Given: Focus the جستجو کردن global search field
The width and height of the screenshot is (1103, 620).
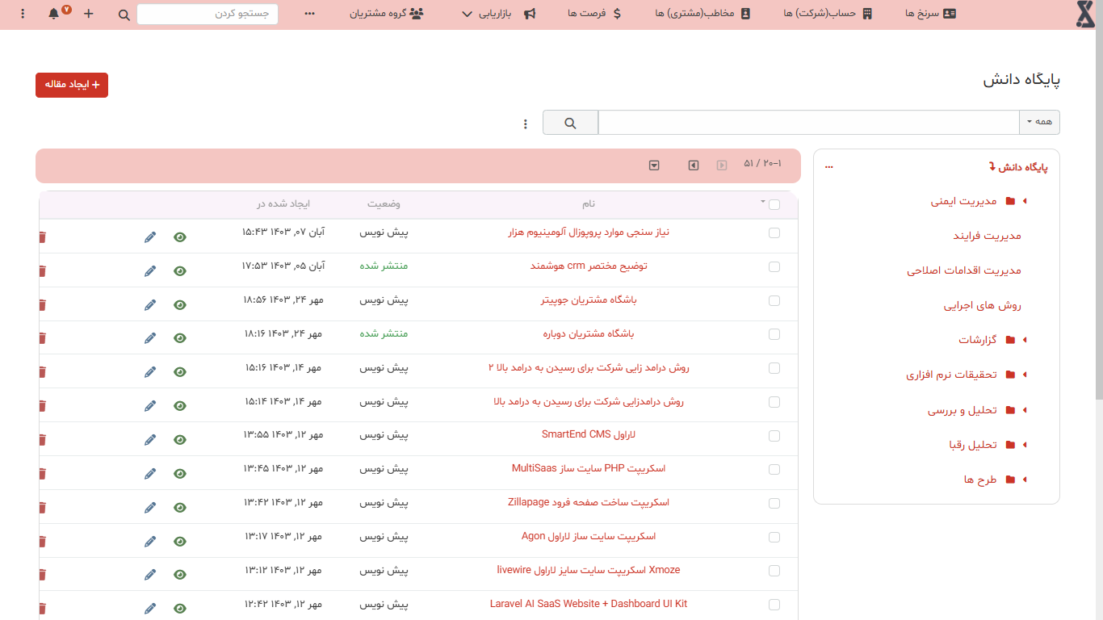Looking at the screenshot, I should click(x=208, y=14).
